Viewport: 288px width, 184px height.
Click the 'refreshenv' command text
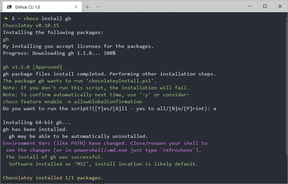point(178,150)
